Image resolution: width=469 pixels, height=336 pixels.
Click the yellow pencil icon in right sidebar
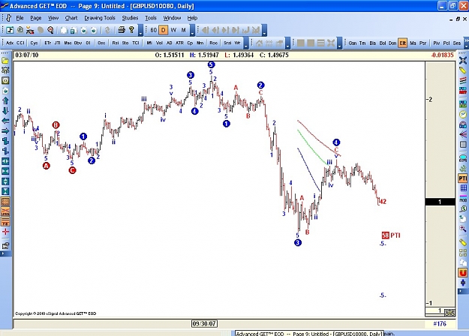(x=463, y=70)
